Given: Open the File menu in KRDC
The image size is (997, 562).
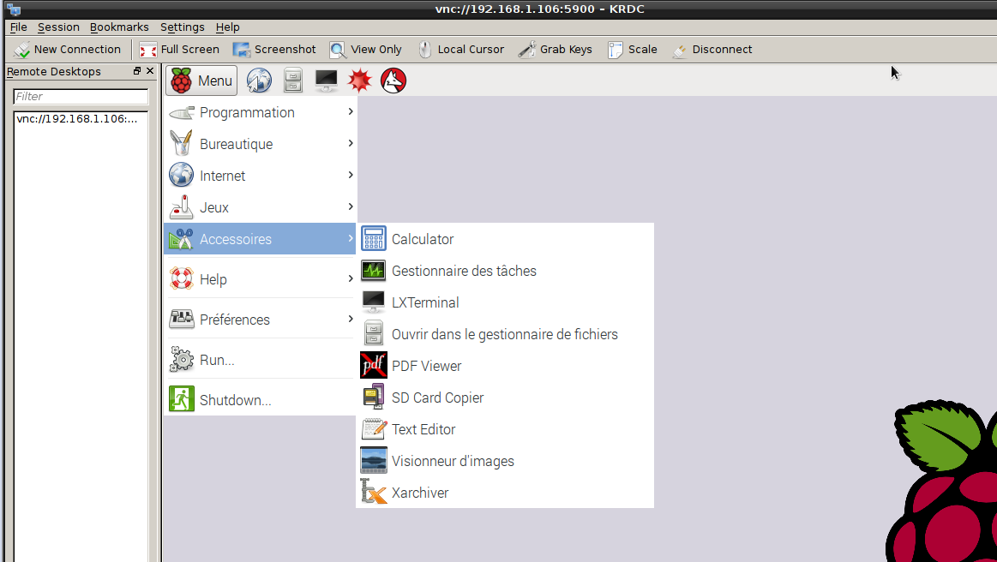Looking at the screenshot, I should tap(19, 27).
